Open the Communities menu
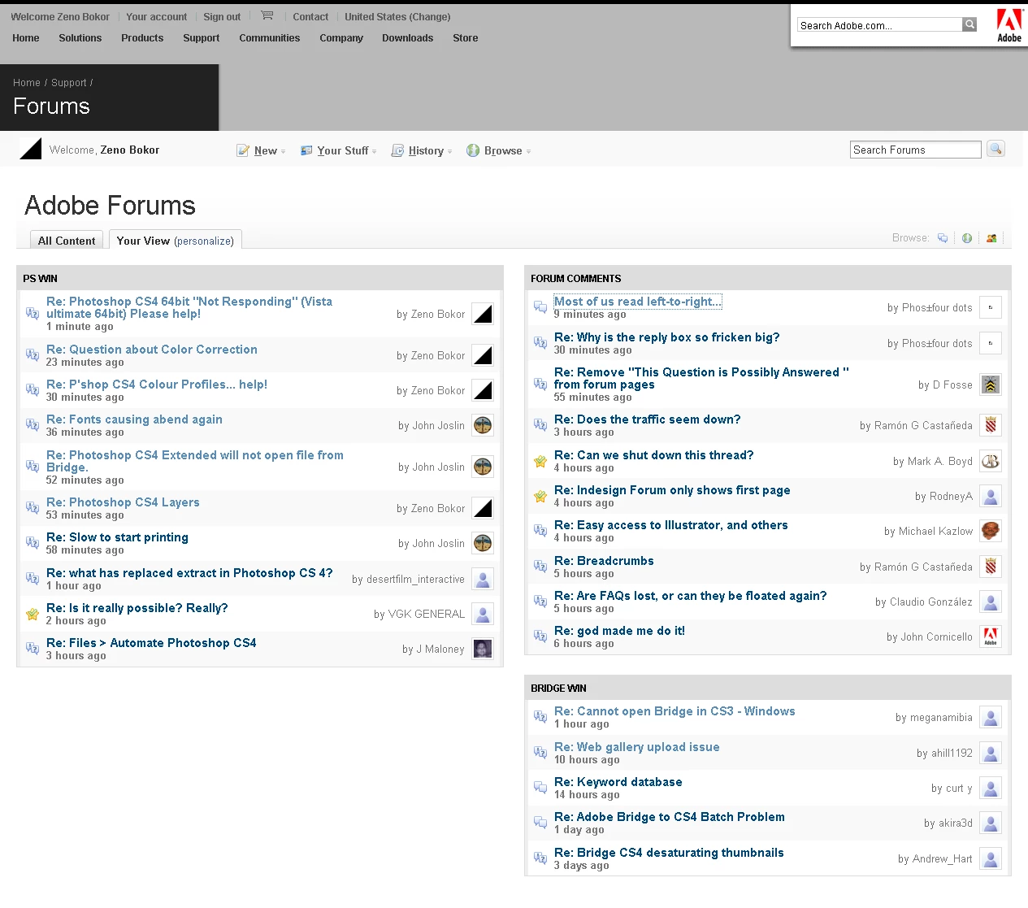Viewport: 1028px width, 908px height. [270, 38]
